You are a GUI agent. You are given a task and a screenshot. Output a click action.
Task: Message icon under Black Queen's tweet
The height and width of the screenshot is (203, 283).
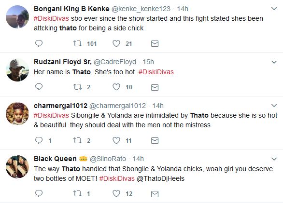point(155,194)
